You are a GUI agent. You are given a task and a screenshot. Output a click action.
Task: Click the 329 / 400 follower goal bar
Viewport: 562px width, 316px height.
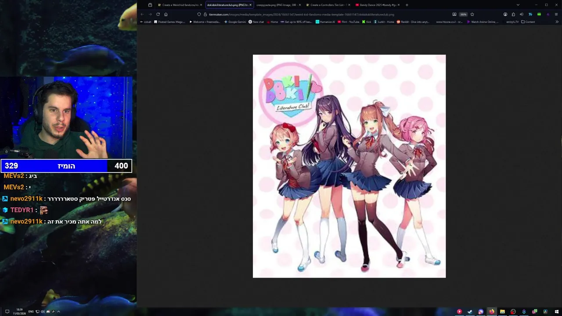[x=66, y=166]
